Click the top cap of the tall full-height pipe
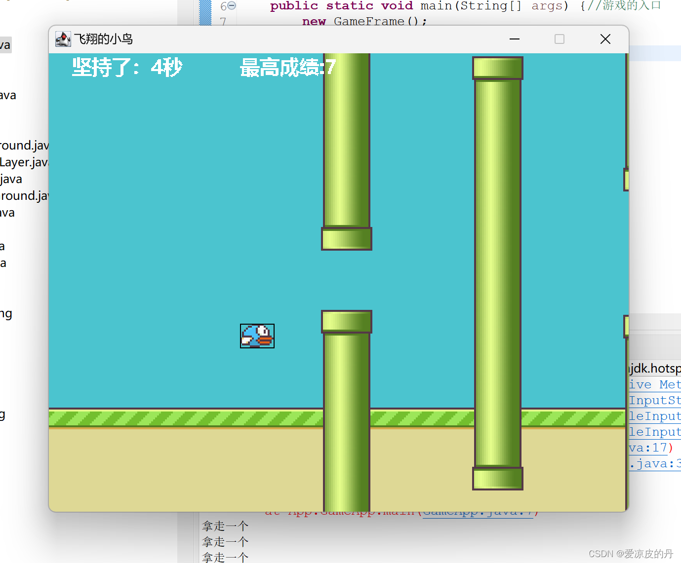The image size is (681, 563). click(498, 68)
